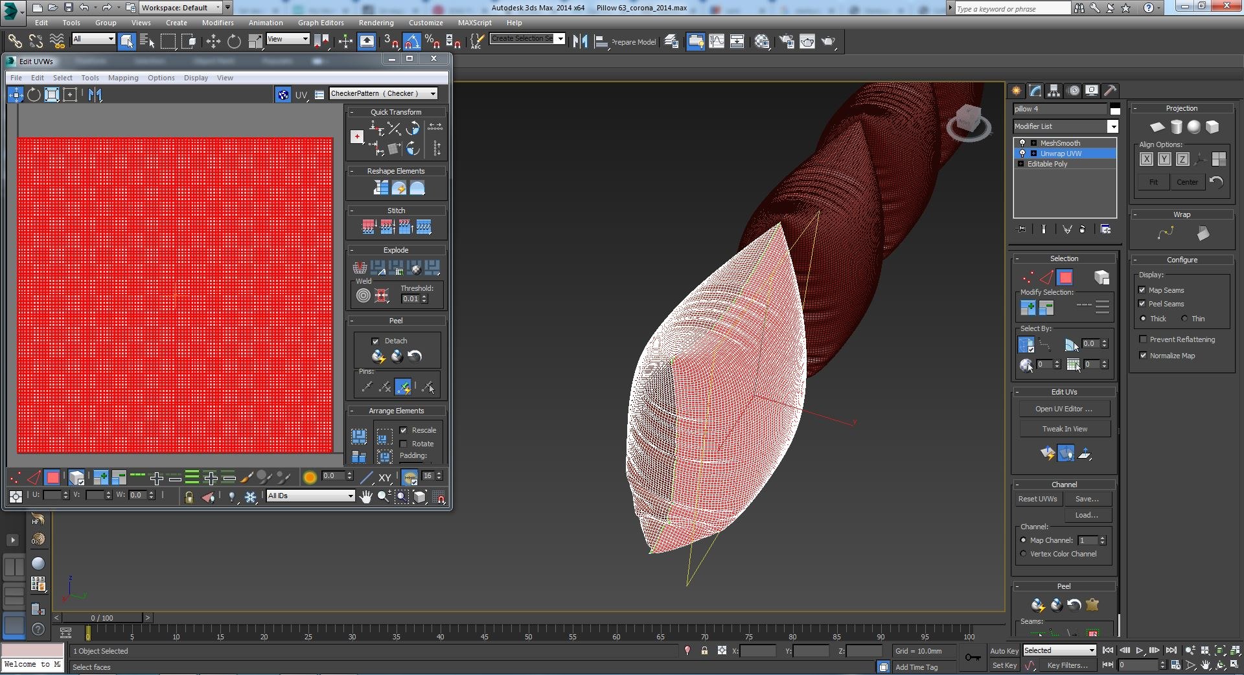Open the reference coordinate View dropdown

tap(288, 40)
